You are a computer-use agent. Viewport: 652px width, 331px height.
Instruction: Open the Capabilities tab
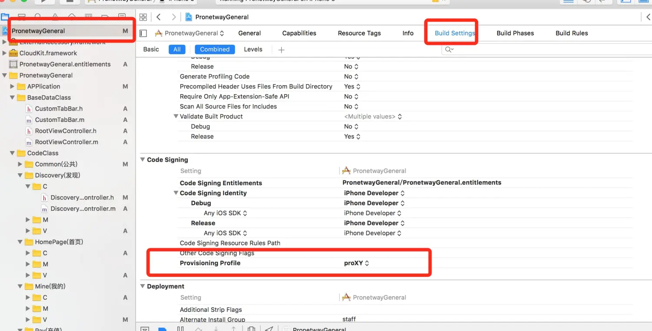[299, 33]
